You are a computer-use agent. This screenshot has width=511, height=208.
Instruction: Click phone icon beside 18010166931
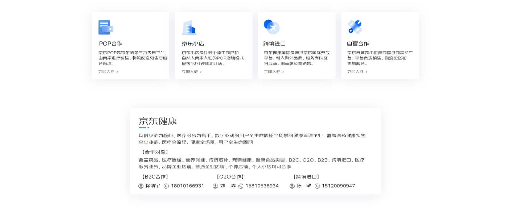click(166, 186)
